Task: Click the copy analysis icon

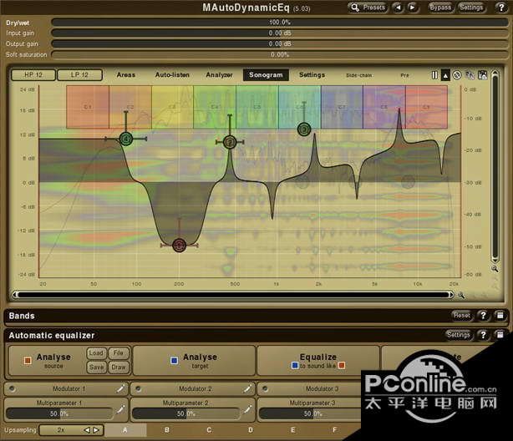Action: point(470,75)
